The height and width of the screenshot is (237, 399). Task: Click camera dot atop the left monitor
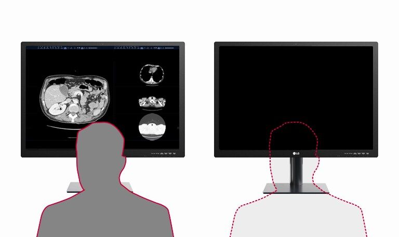[x=103, y=44]
